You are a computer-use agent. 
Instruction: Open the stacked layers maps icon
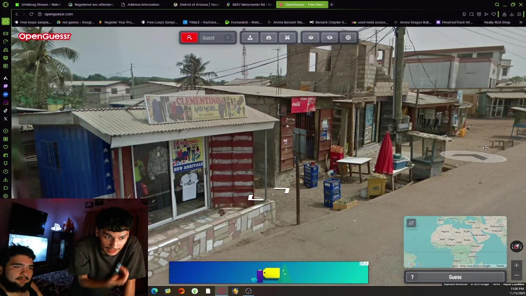[x=311, y=37]
